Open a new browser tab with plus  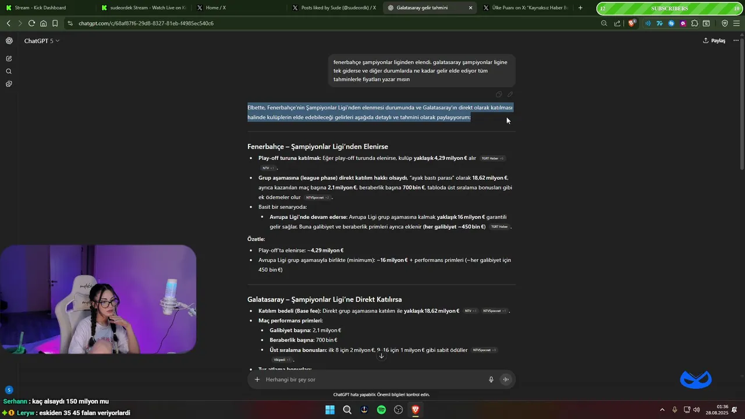tap(580, 8)
